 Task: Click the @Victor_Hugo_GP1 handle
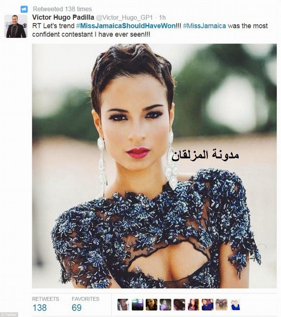[x=124, y=18]
